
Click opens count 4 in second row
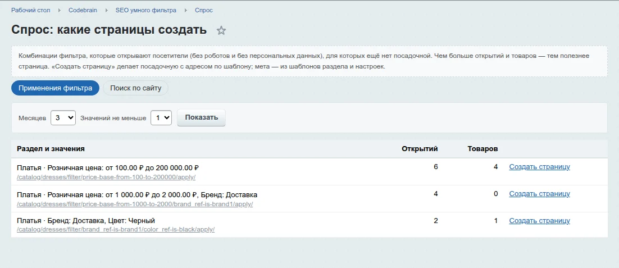coord(436,194)
